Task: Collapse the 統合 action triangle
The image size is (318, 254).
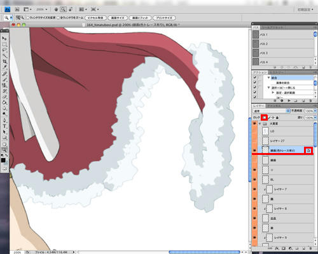Action: 268,77
